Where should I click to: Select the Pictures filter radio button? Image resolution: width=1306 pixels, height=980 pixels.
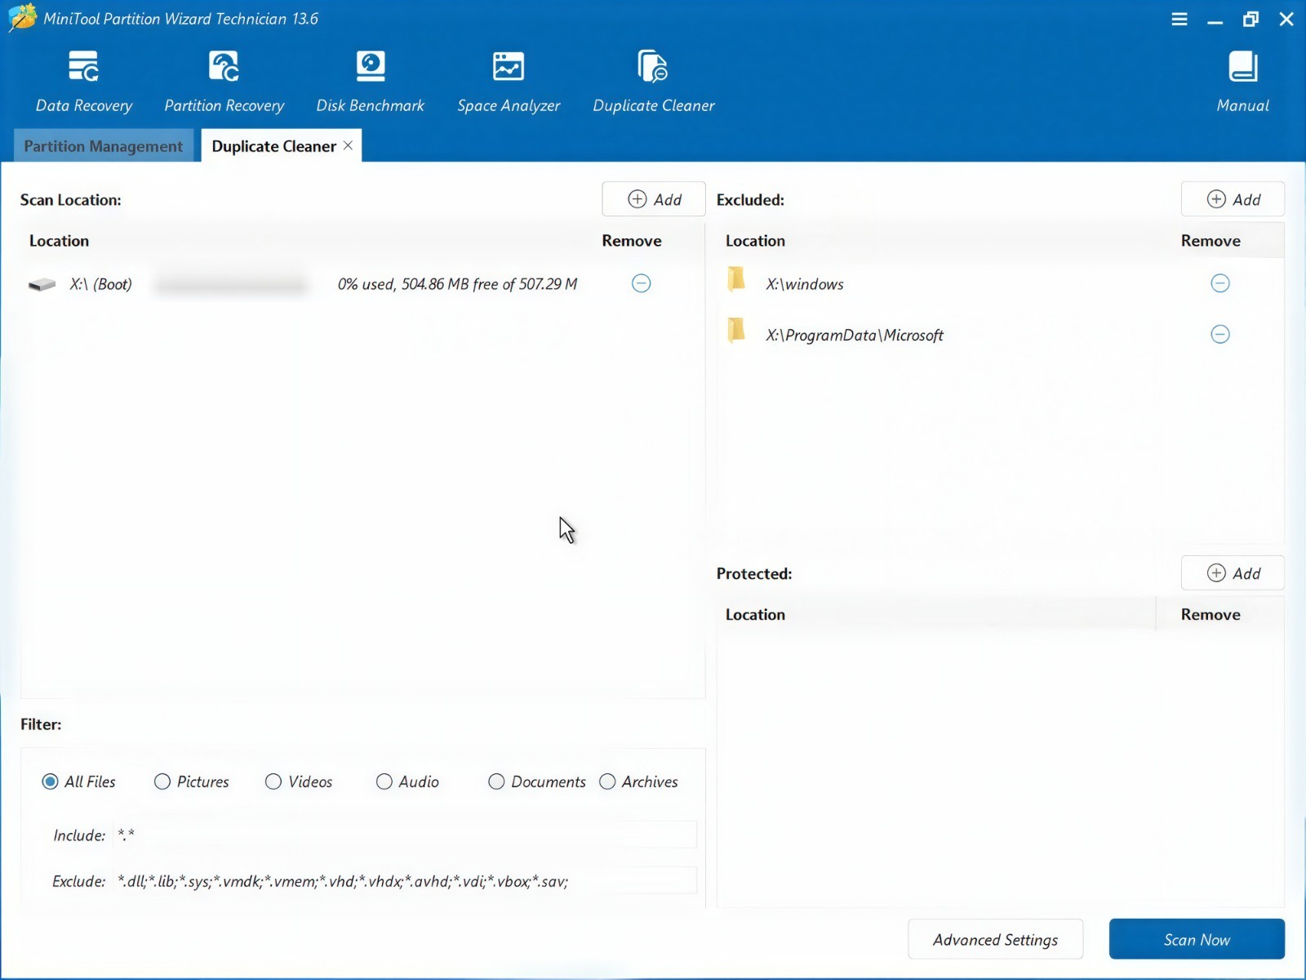pos(162,782)
